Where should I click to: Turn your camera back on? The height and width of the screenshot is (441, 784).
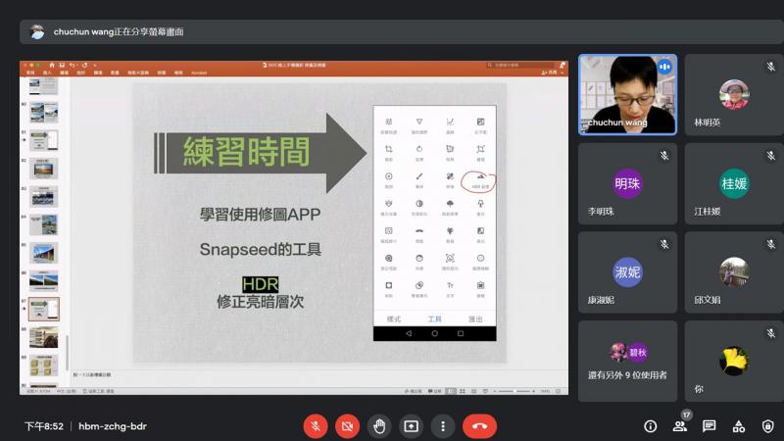pos(347,426)
